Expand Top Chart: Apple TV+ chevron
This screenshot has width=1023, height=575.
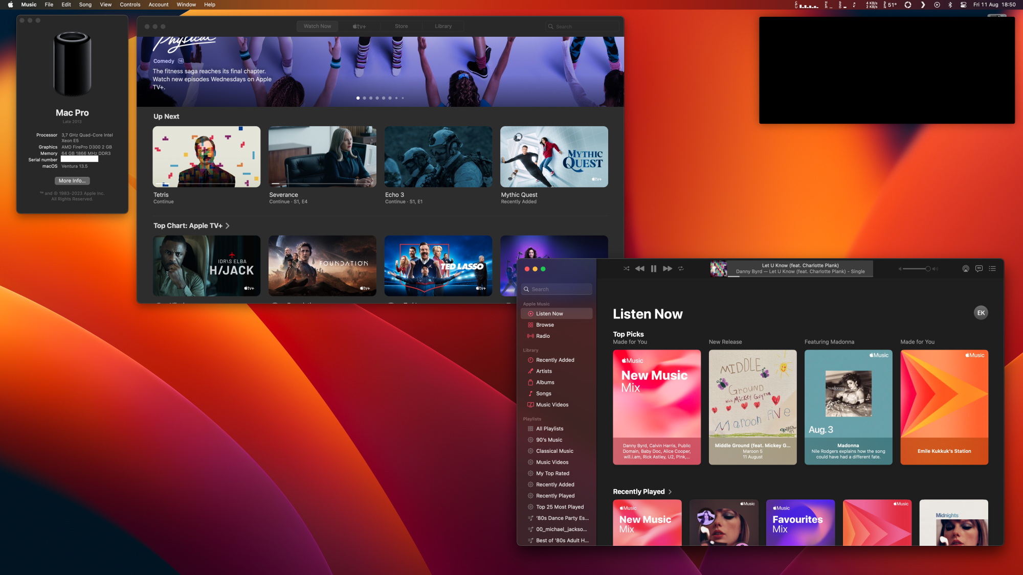point(228,225)
